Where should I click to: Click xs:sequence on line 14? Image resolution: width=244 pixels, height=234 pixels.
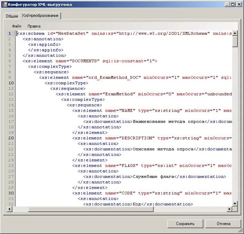(x=84, y=105)
